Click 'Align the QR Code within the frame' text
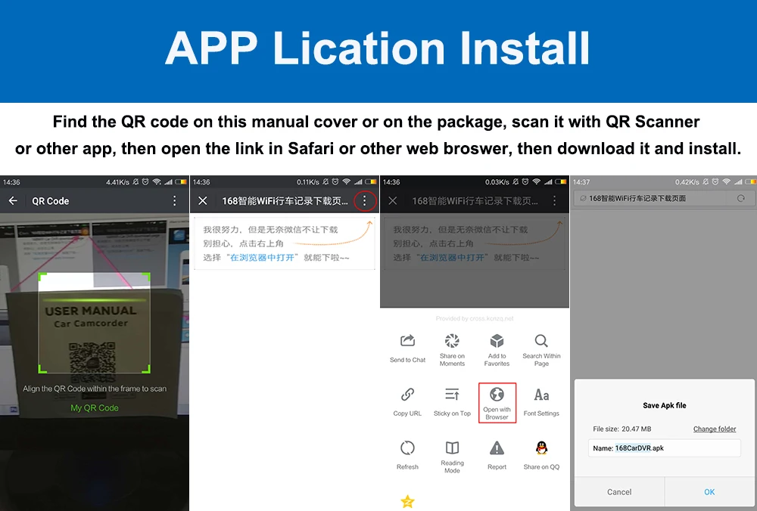Image resolution: width=757 pixels, height=511 pixels. click(95, 389)
